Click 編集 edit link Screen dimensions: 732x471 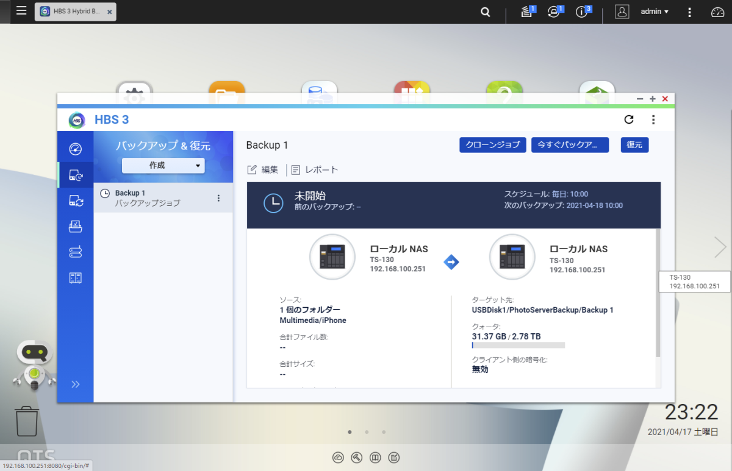click(x=263, y=170)
